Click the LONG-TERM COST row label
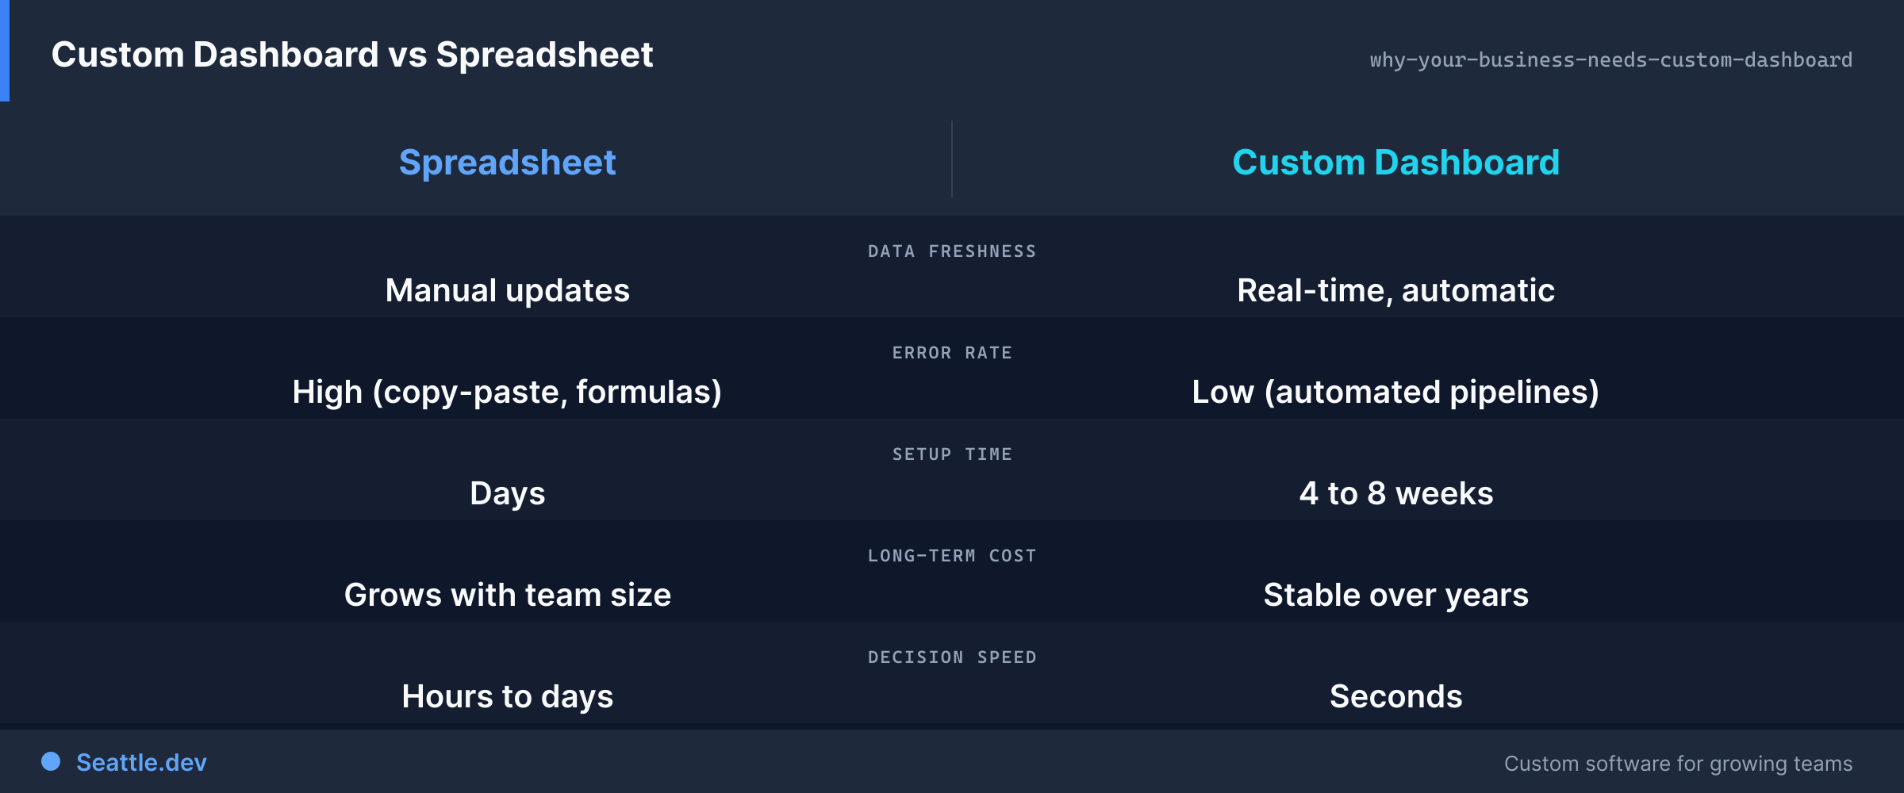The height and width of the screenshot is (793, 1904). pyautogui.click(x=952, y=556)
